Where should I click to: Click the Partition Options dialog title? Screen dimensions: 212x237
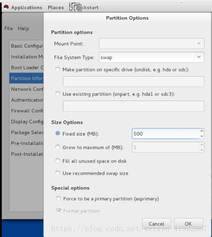[127, 18]
